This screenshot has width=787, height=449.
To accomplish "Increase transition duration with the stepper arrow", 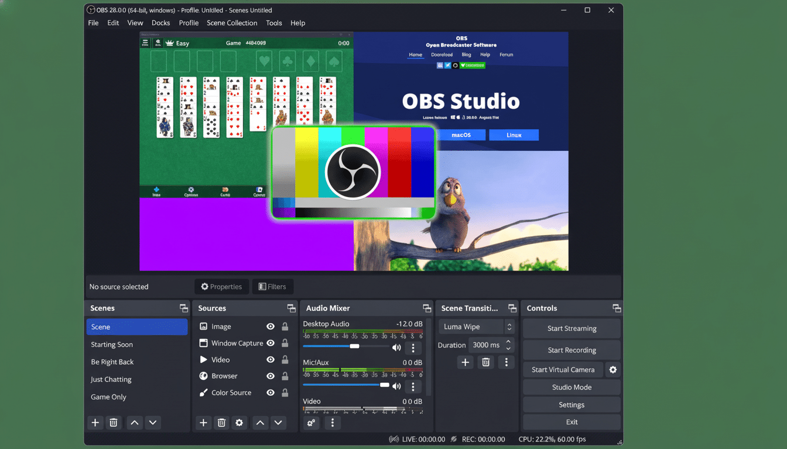I will (508, 342).
